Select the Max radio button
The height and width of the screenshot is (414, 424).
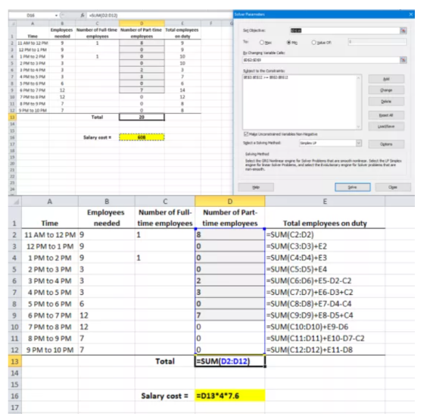[261, 42]
